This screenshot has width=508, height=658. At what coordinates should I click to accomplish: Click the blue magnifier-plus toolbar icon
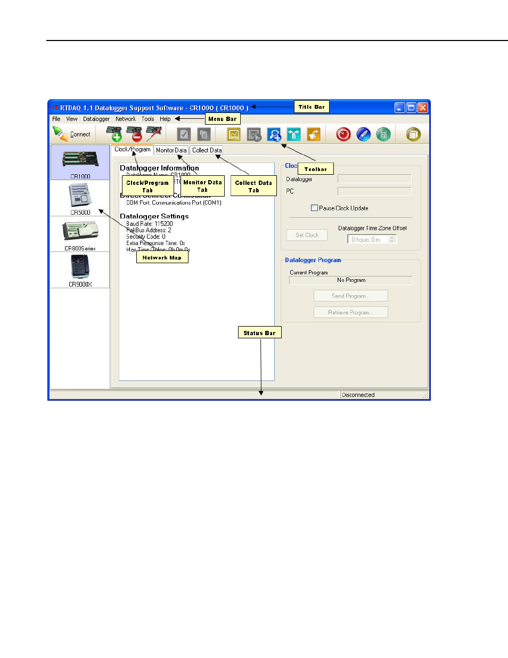click(274, 134)
